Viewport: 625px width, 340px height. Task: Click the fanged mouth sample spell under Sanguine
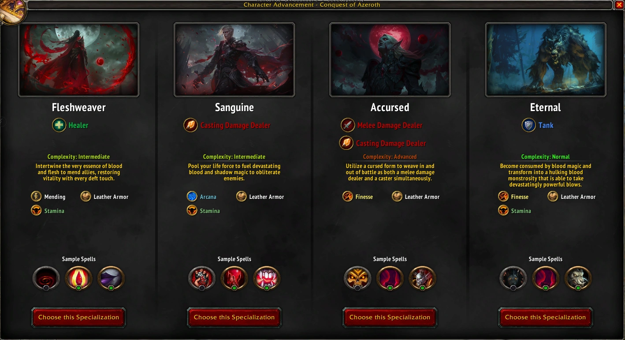coord(267,279)
